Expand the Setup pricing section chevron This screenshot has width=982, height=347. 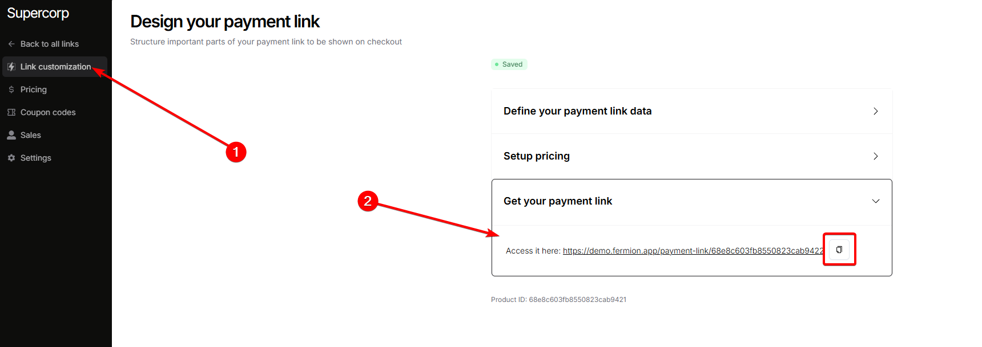click(x=875, y=156)
